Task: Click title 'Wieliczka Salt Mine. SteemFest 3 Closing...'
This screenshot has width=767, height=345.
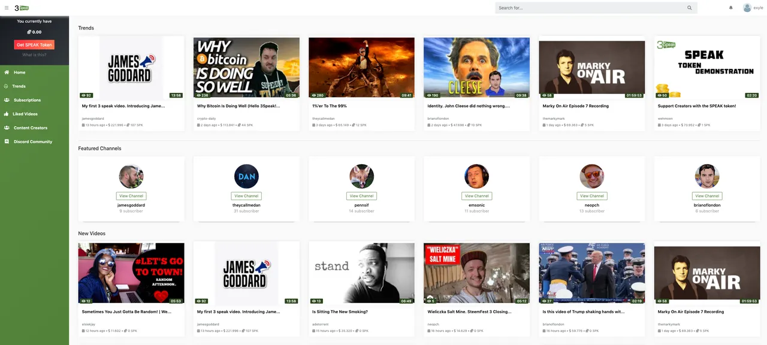Action: [469, 311]
